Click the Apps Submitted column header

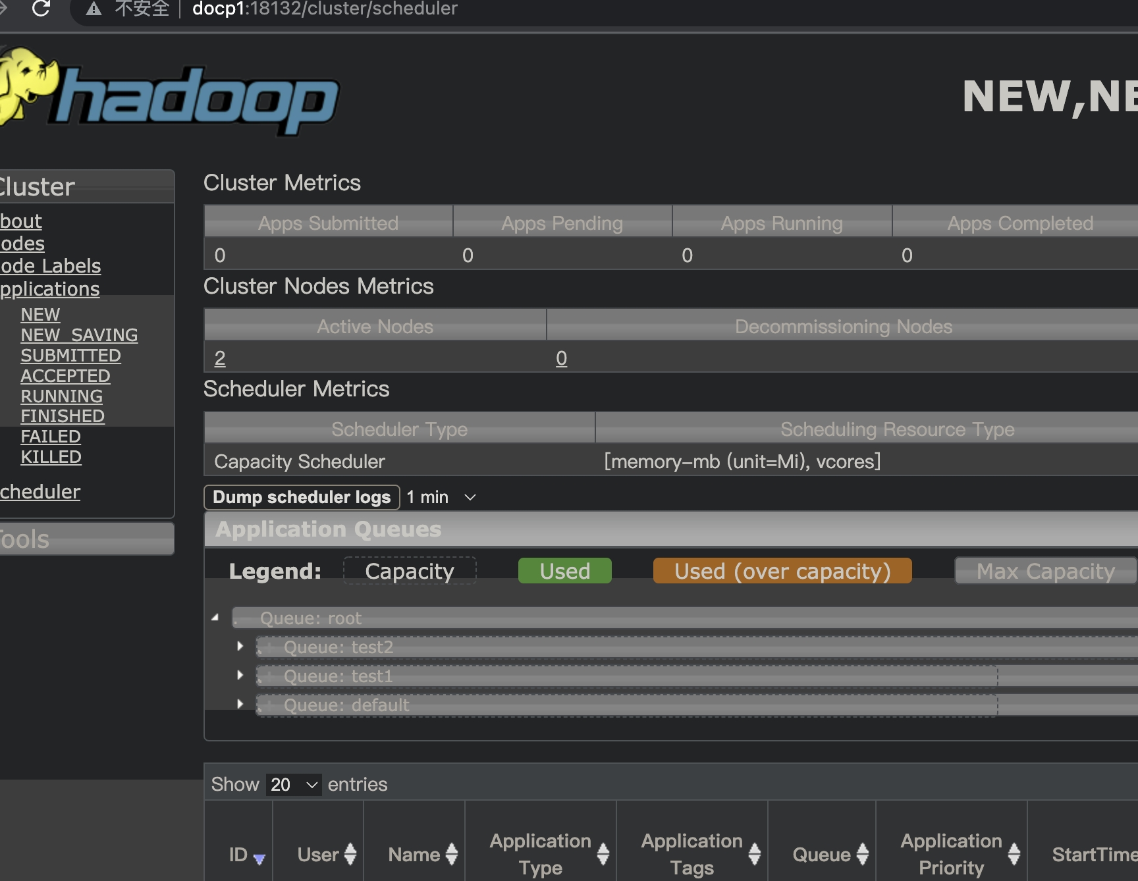[x=329, y=223]
